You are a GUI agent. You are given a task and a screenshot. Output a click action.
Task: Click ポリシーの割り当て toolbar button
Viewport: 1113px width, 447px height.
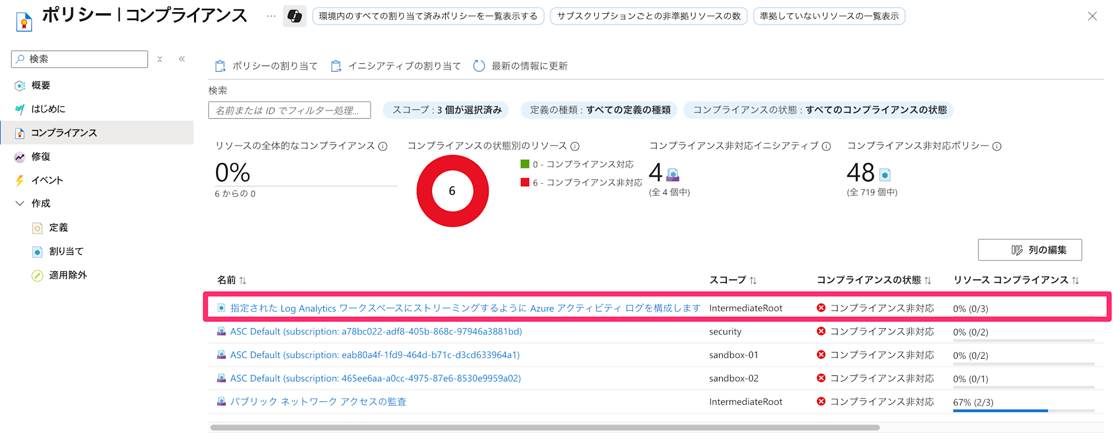pos(266,66)
